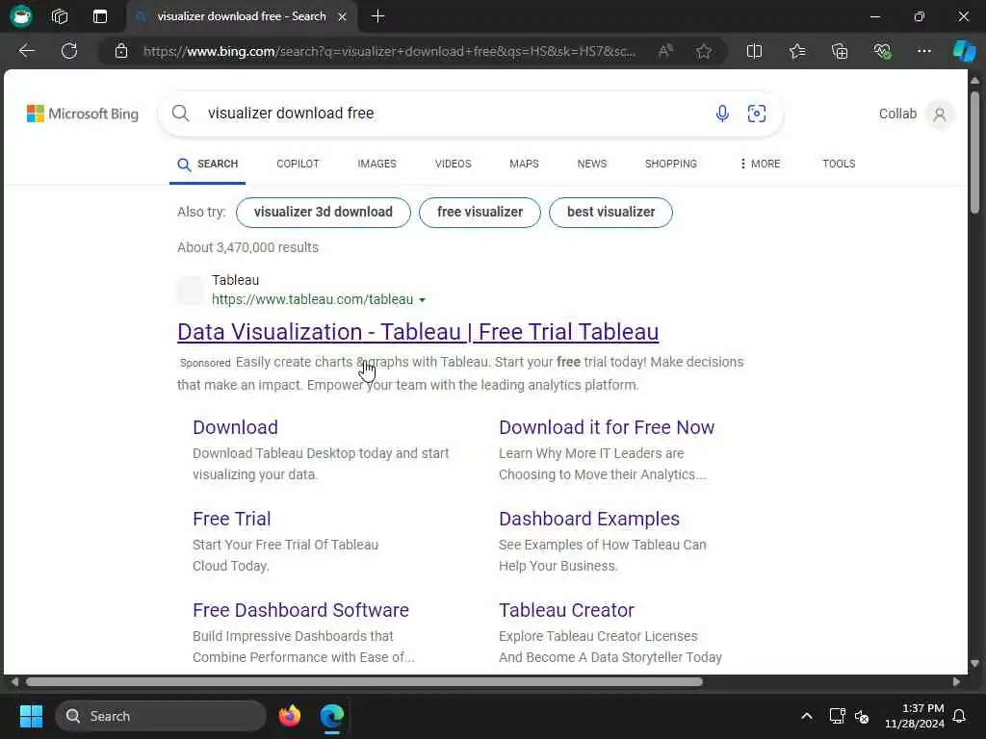Open the Download sitelink

[235, 427]
